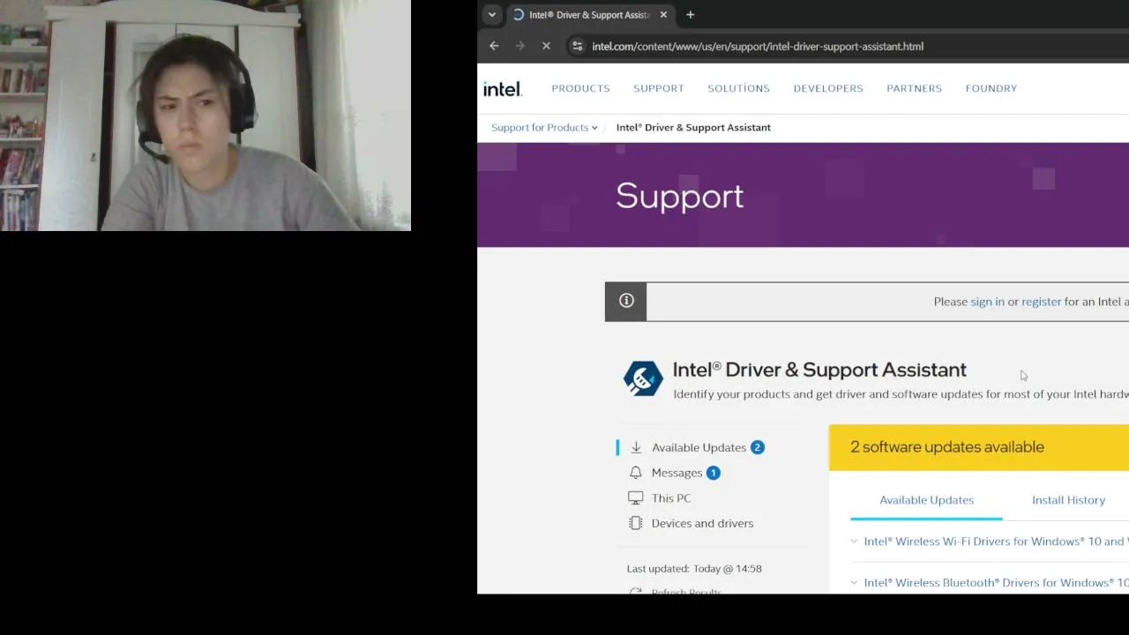Open the SUPPORT menu
Screen dimensions: 1129x635
pyautogui.click(x=659, y=88)
